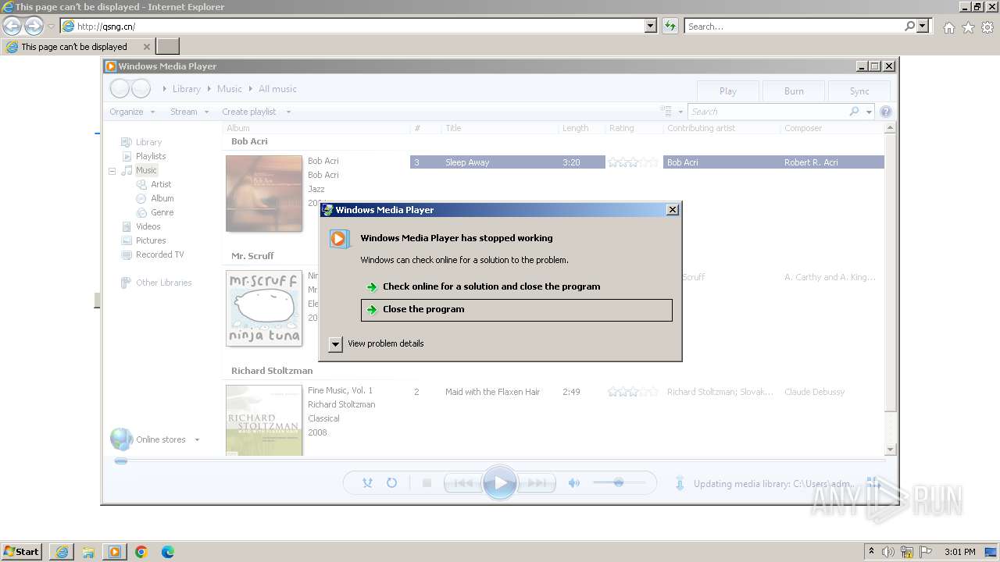This screenshot has height=562, width=1000.
Task: Open the Stream menu
Action: point(190,112)
